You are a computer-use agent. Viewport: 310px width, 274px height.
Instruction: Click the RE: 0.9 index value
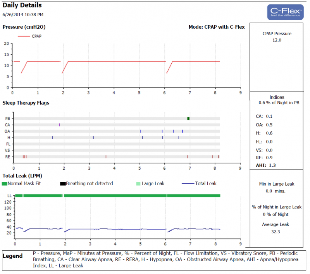coord(265,158)
